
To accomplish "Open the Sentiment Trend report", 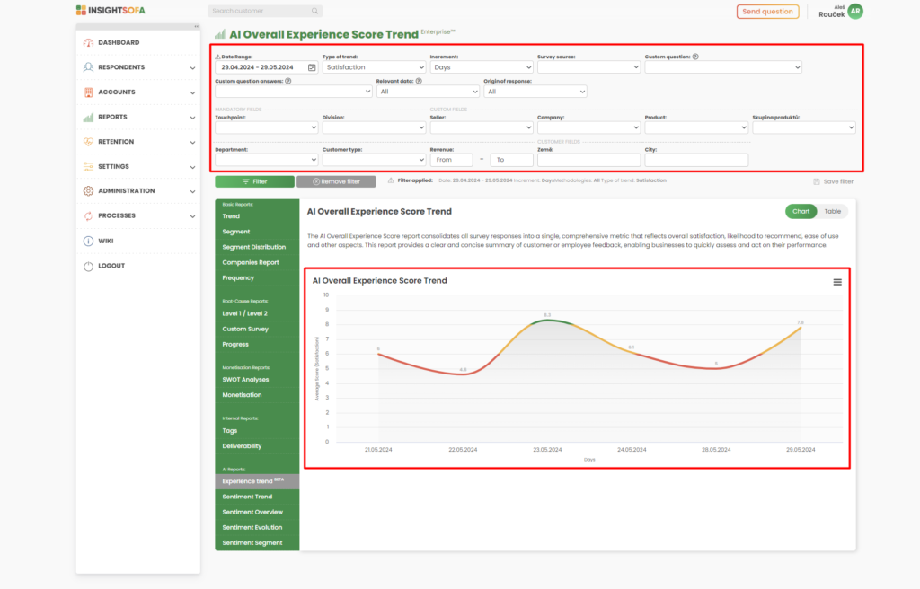I will [x=247, y=497].
